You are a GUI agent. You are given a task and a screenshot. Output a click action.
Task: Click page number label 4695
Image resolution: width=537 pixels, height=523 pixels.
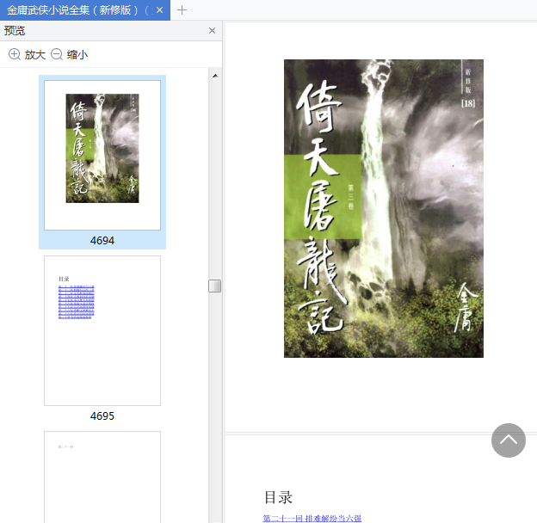[x=102, y=415]
